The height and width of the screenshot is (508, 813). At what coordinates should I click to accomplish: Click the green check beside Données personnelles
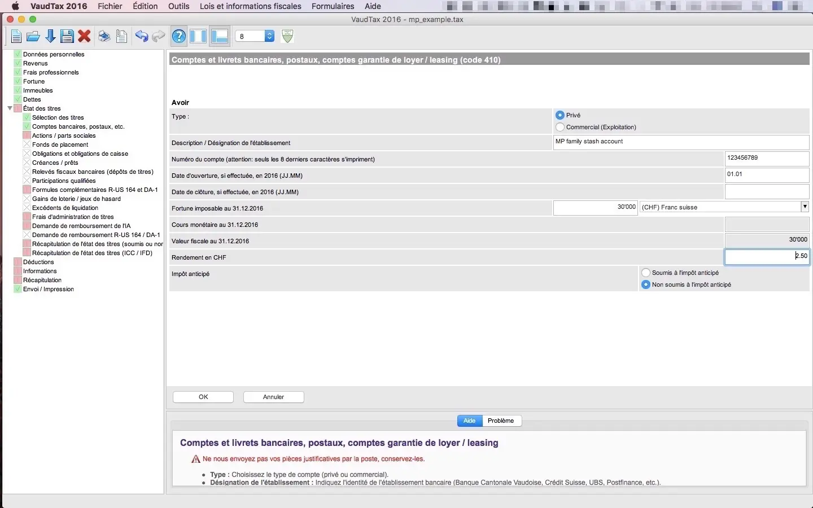pos(18,54)
